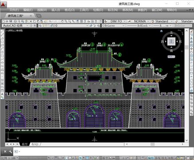The height and width of the screenshot is (160, 194).
Task: Open the ByBlock linetype dropdown
Action: [x=150, y=26]
